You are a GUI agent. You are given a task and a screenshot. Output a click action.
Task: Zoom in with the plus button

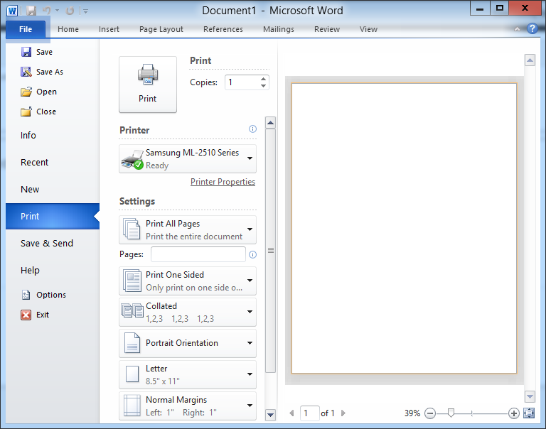(x=513, y=413)
